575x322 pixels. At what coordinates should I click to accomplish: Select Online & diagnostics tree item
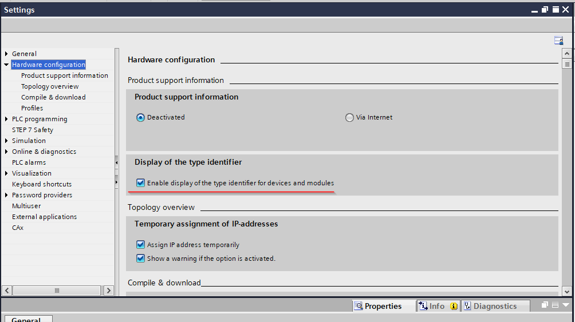44,152
